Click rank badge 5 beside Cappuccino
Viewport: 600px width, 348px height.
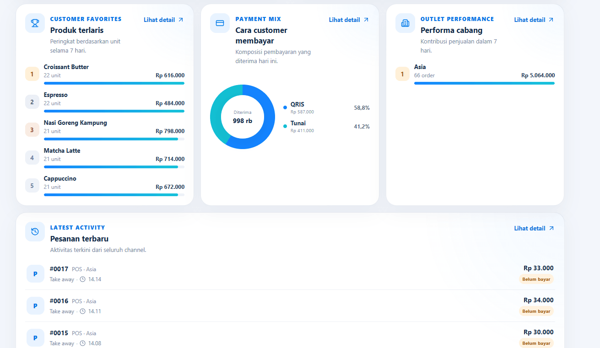pos(32,186)
